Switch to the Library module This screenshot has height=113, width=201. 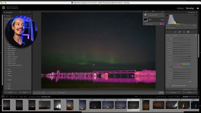point(180,8)
